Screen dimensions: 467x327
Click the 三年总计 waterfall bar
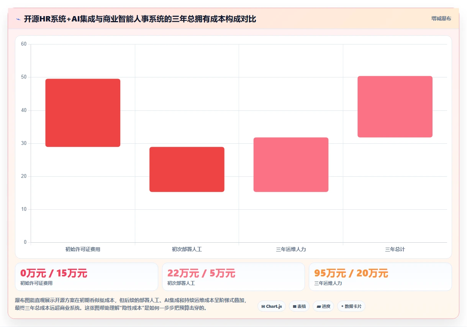(x=395, y=107)
